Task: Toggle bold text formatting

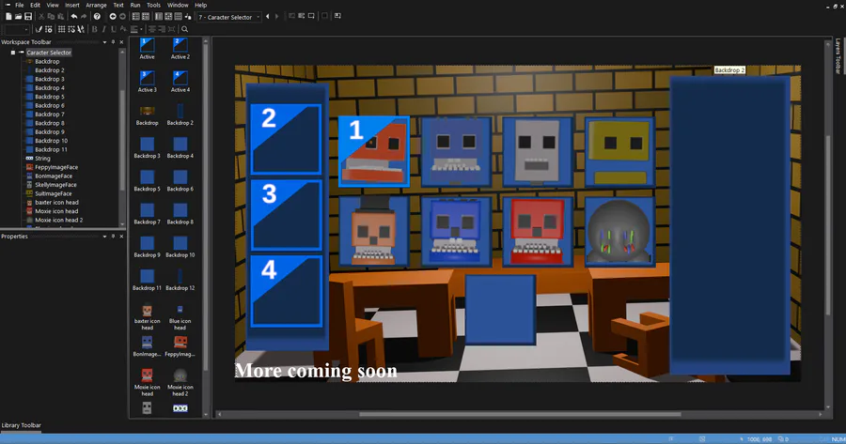Action: (94, 29)
